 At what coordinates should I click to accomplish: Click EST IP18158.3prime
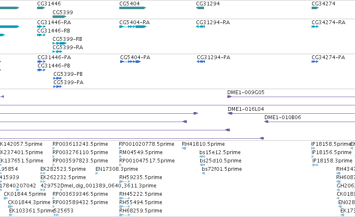tap(332, 161)
